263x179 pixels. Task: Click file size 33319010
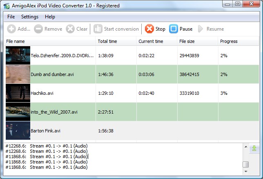coord(189,93)
